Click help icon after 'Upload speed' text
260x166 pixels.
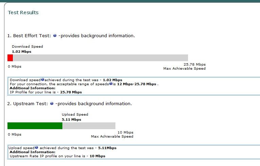[36, 147]
